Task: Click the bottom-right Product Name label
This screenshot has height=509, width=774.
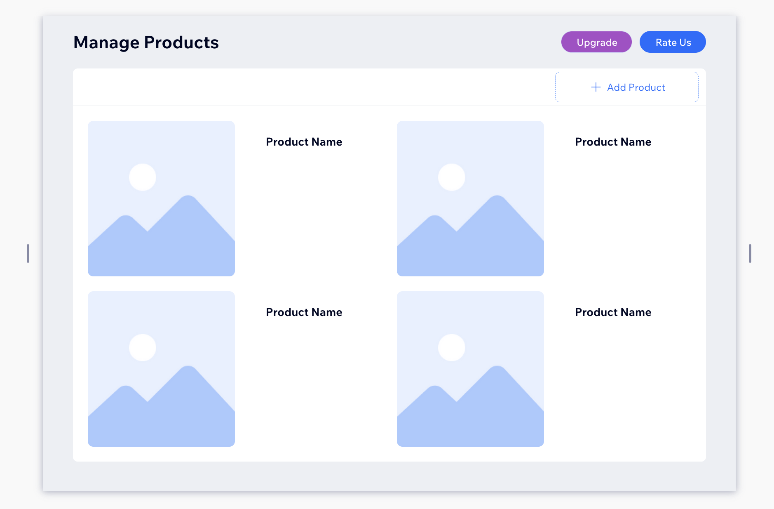Action: pos(613,312)
